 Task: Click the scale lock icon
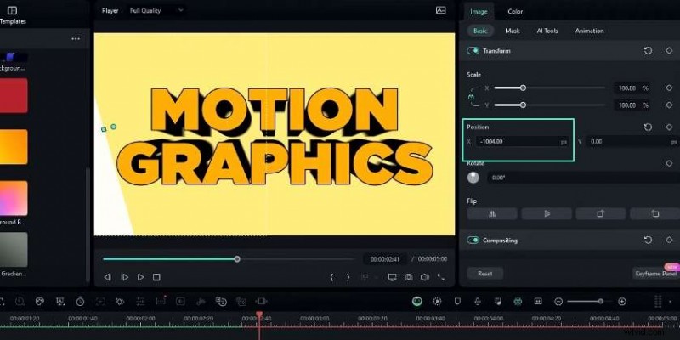[x=472, y=97]
